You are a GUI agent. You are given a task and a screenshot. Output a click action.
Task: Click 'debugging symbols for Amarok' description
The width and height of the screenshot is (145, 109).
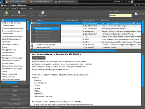click(x=114, y=29)
